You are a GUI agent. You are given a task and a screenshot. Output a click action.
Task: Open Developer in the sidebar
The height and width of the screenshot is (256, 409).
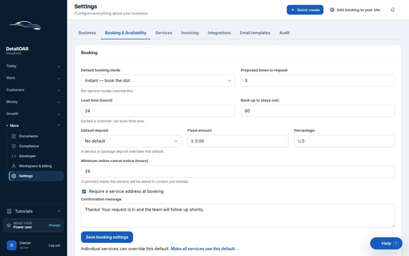36,156
